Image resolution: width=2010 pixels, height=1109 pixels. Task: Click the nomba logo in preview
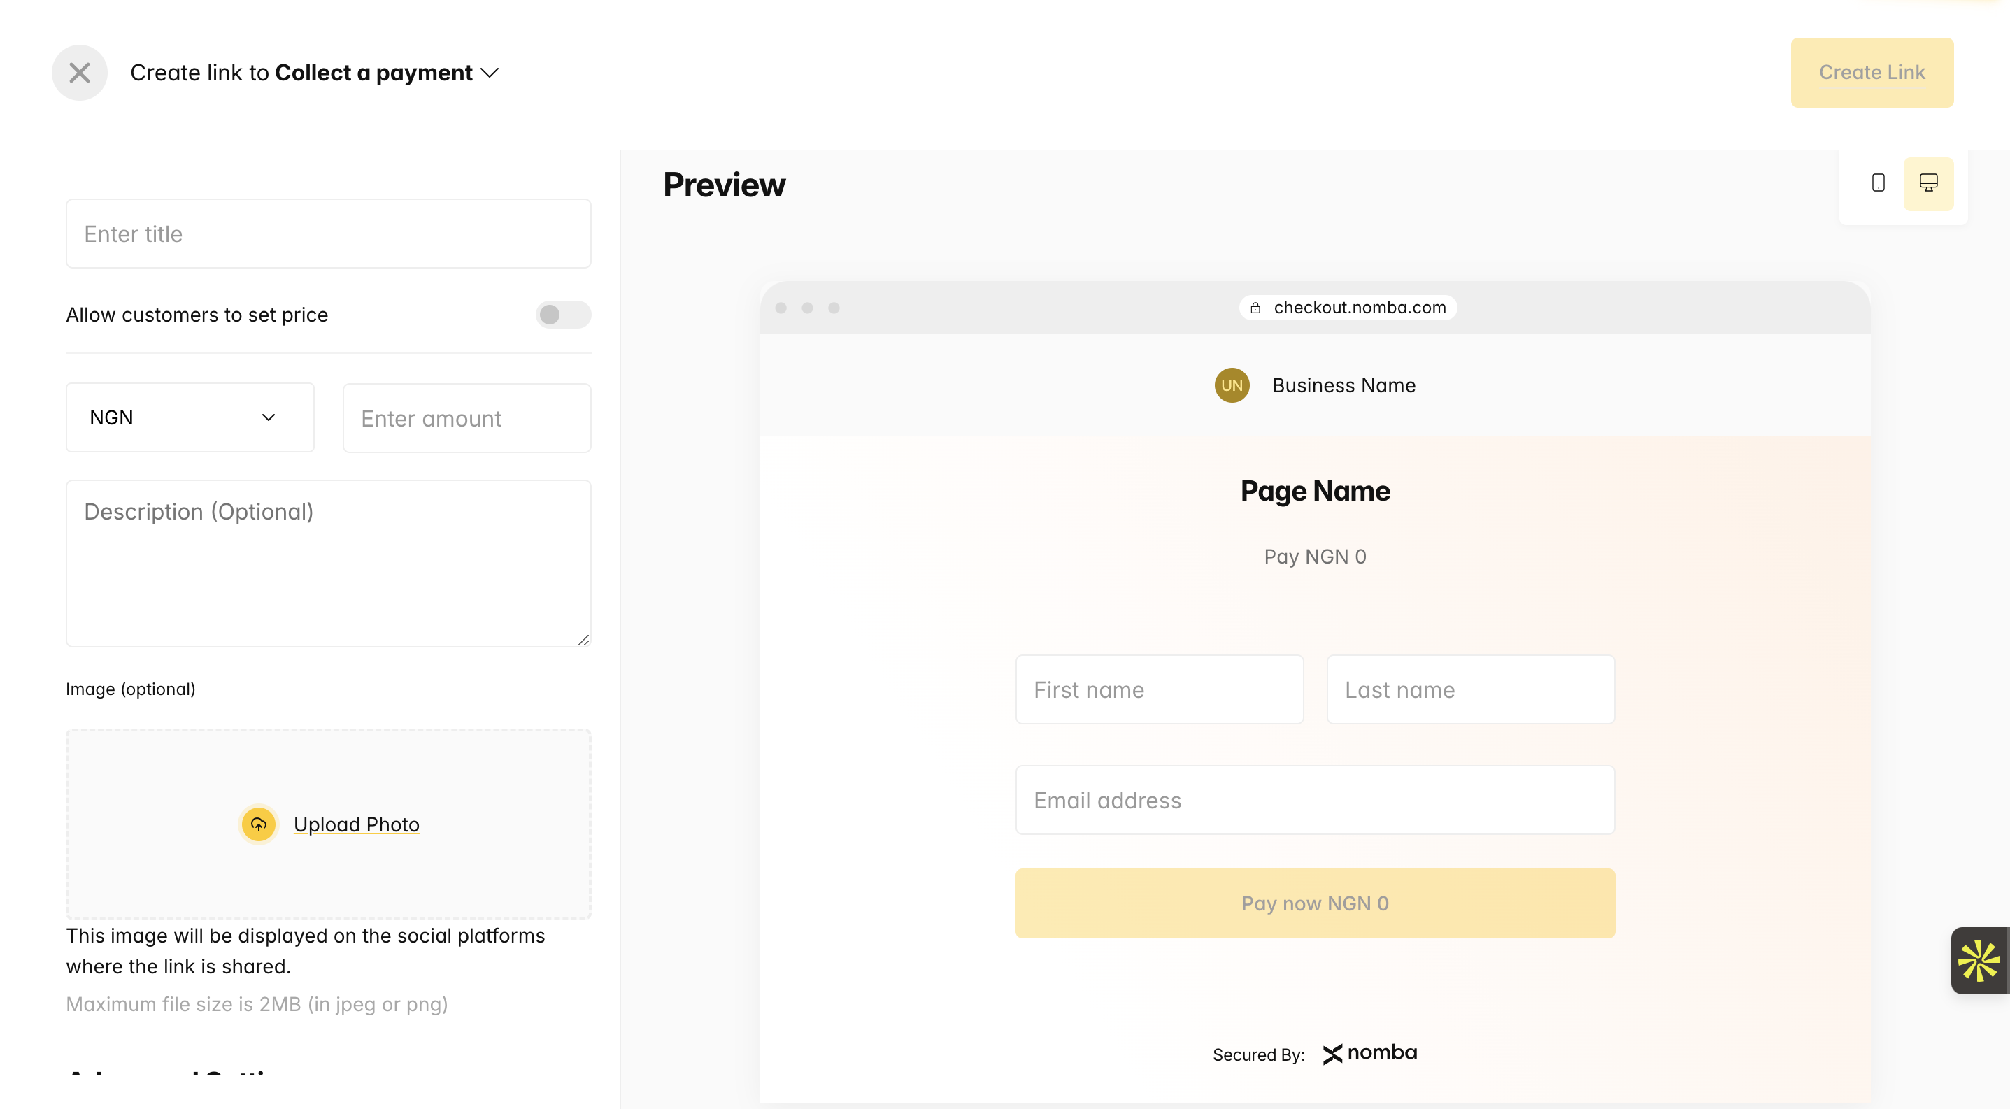1370,1053
